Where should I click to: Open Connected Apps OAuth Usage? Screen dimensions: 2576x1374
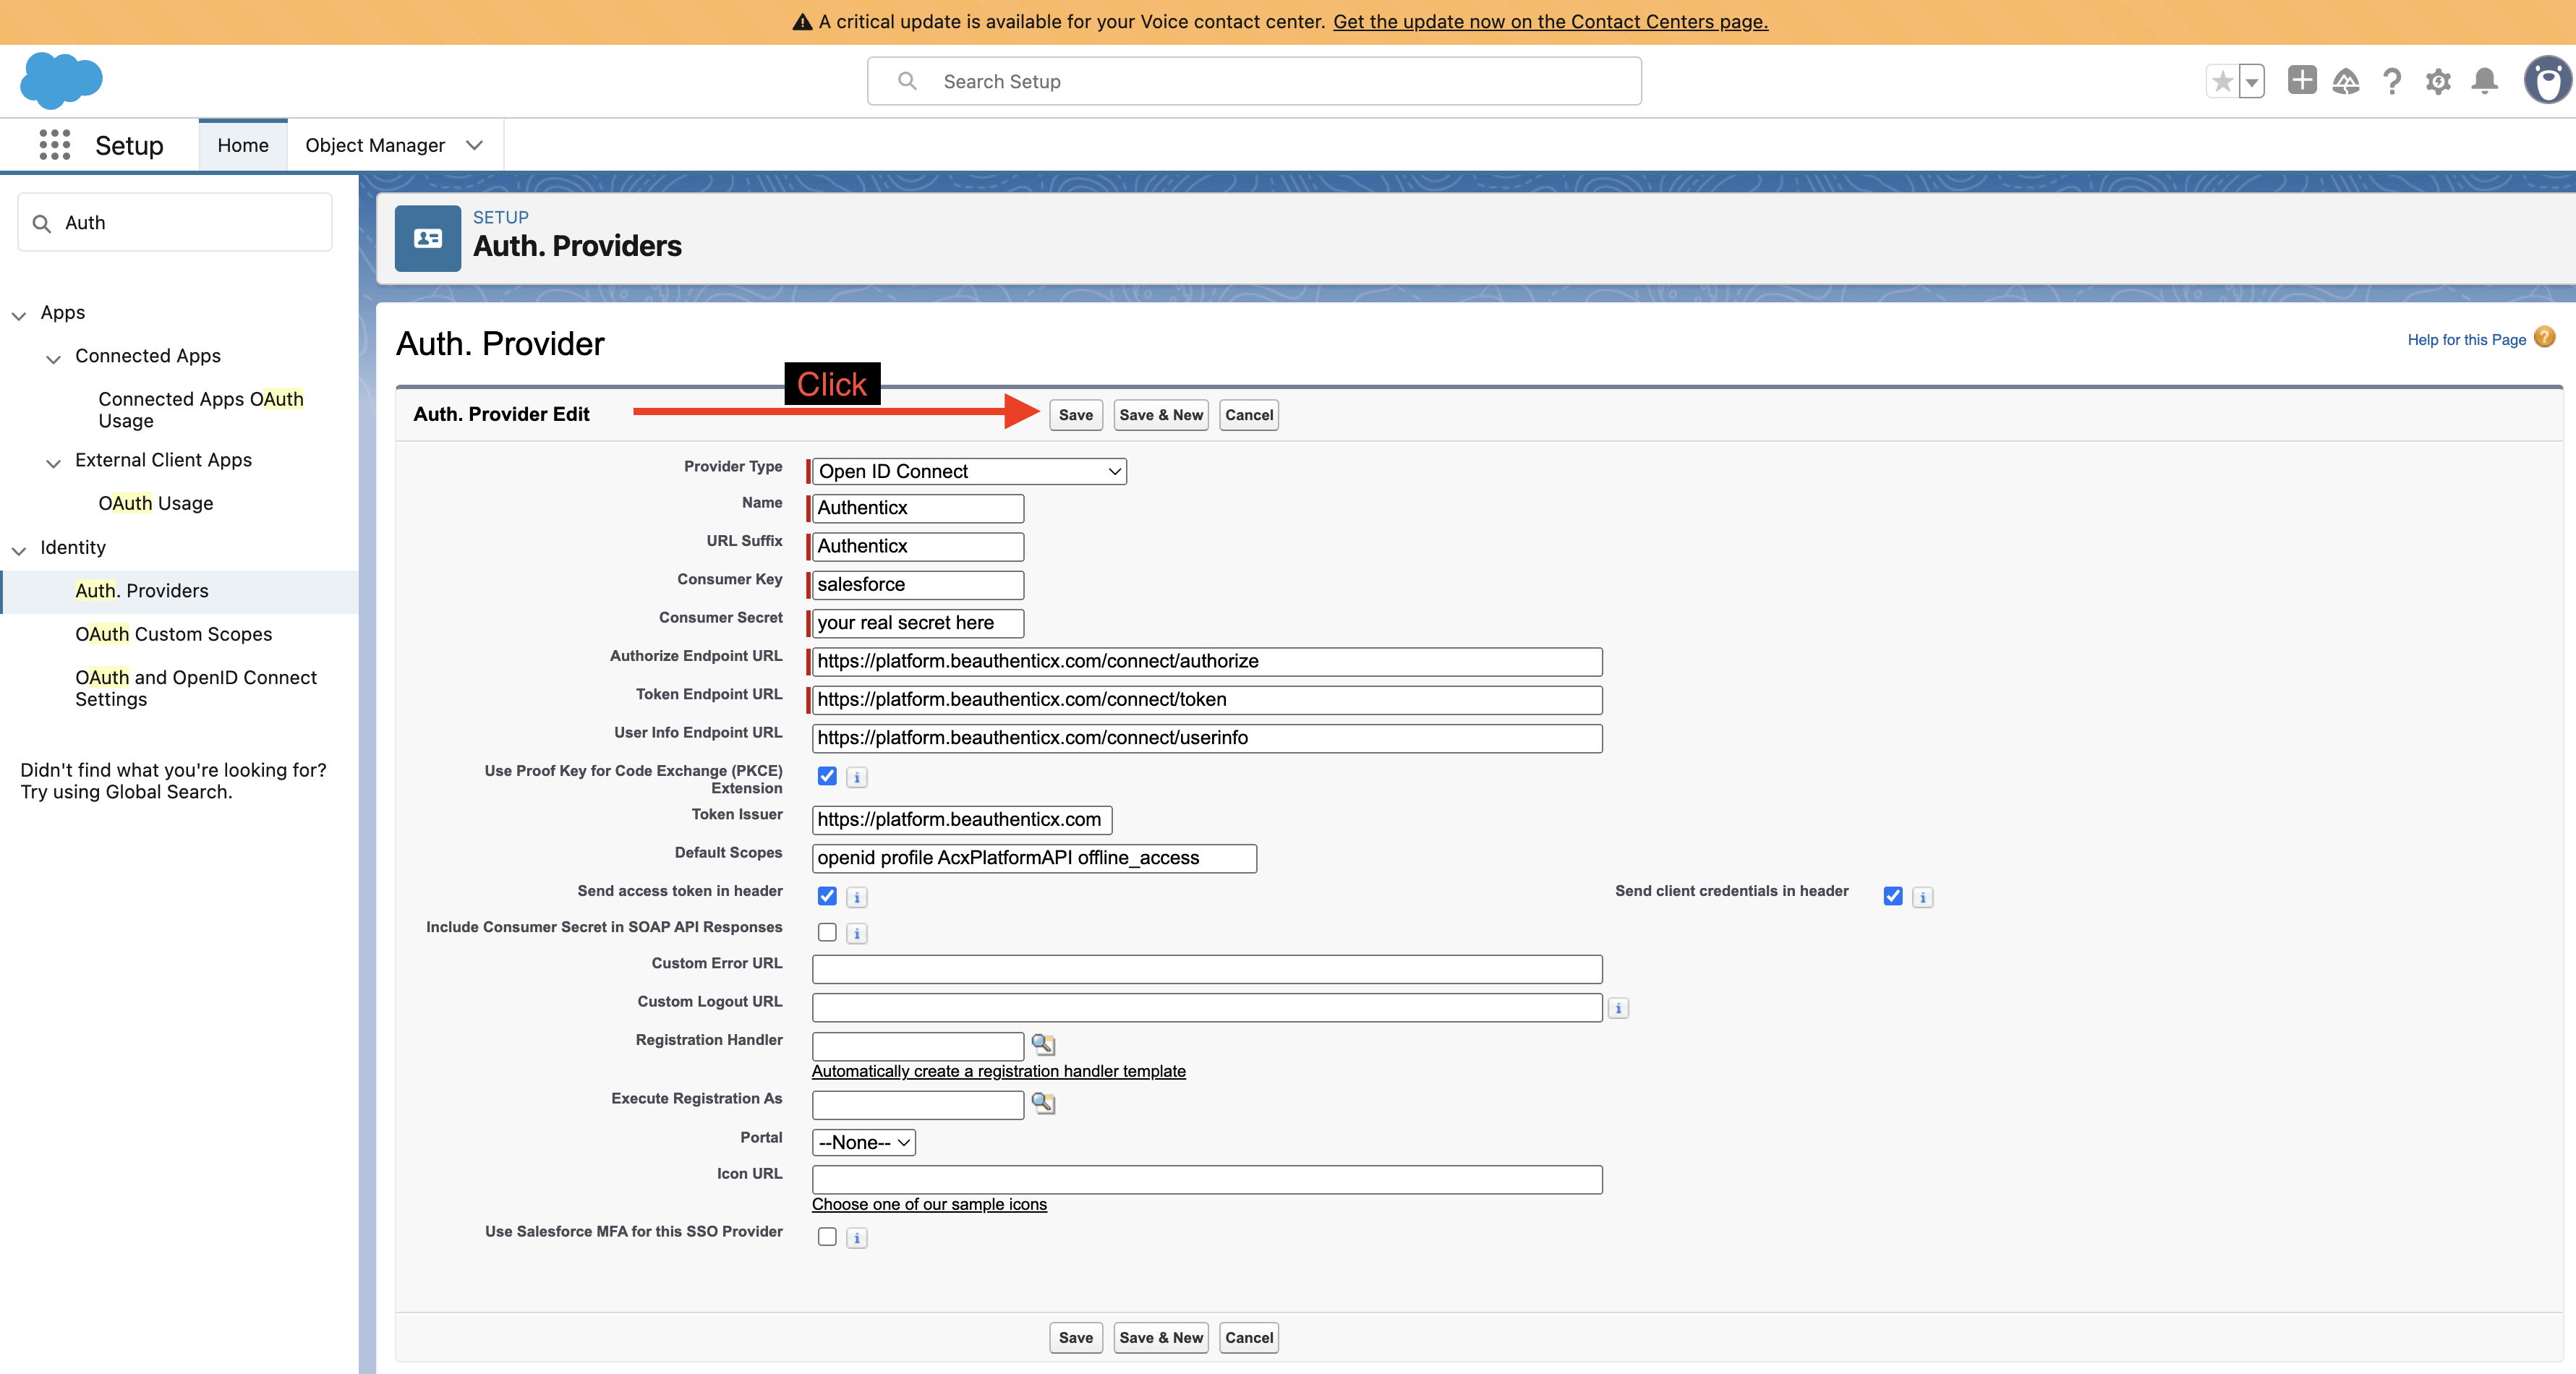pos(200,410)
